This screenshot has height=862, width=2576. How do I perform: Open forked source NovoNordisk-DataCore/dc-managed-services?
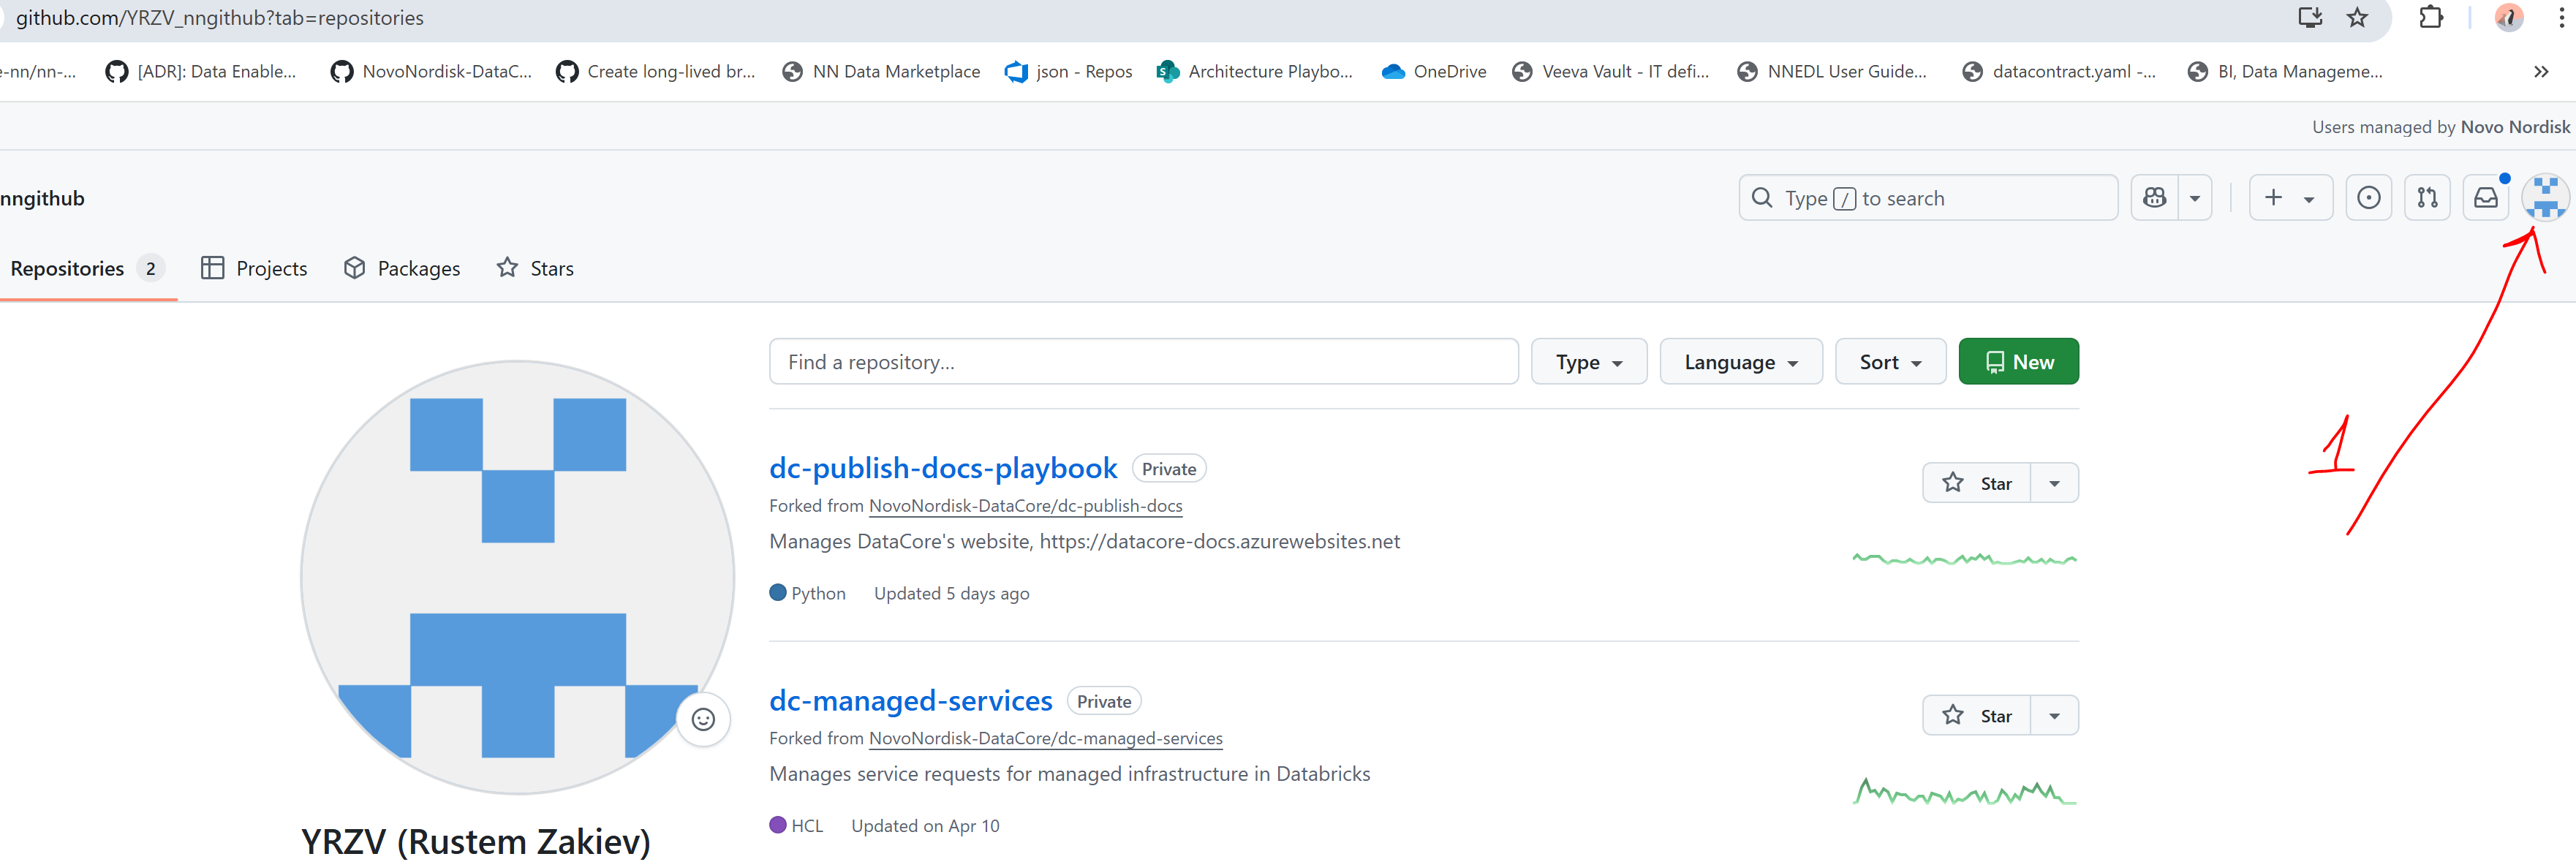point(1045,739)
